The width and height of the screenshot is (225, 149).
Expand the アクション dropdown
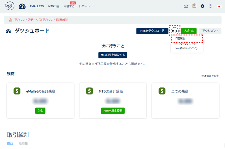pos(210,31)
